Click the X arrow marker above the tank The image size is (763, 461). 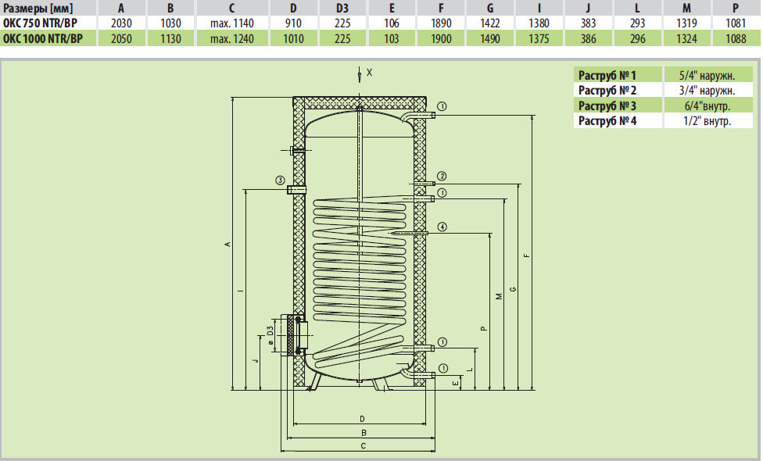pyautogui.click(x=360, y=73)
